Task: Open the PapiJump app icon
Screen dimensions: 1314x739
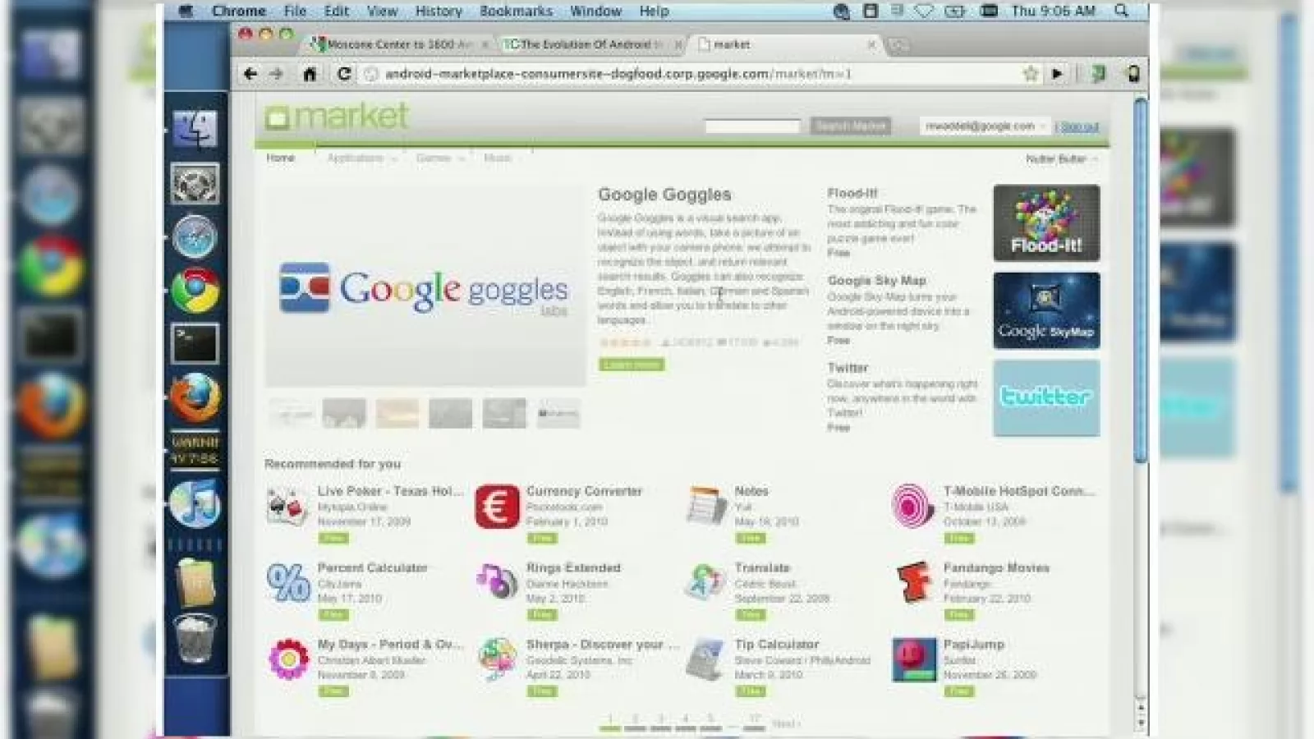Action: pos(914,659)
